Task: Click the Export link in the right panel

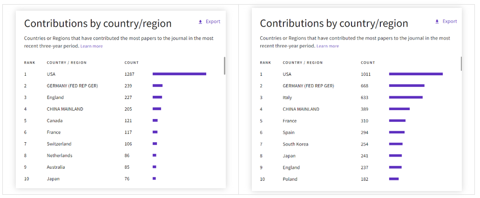Action: [x=449, y=22]
